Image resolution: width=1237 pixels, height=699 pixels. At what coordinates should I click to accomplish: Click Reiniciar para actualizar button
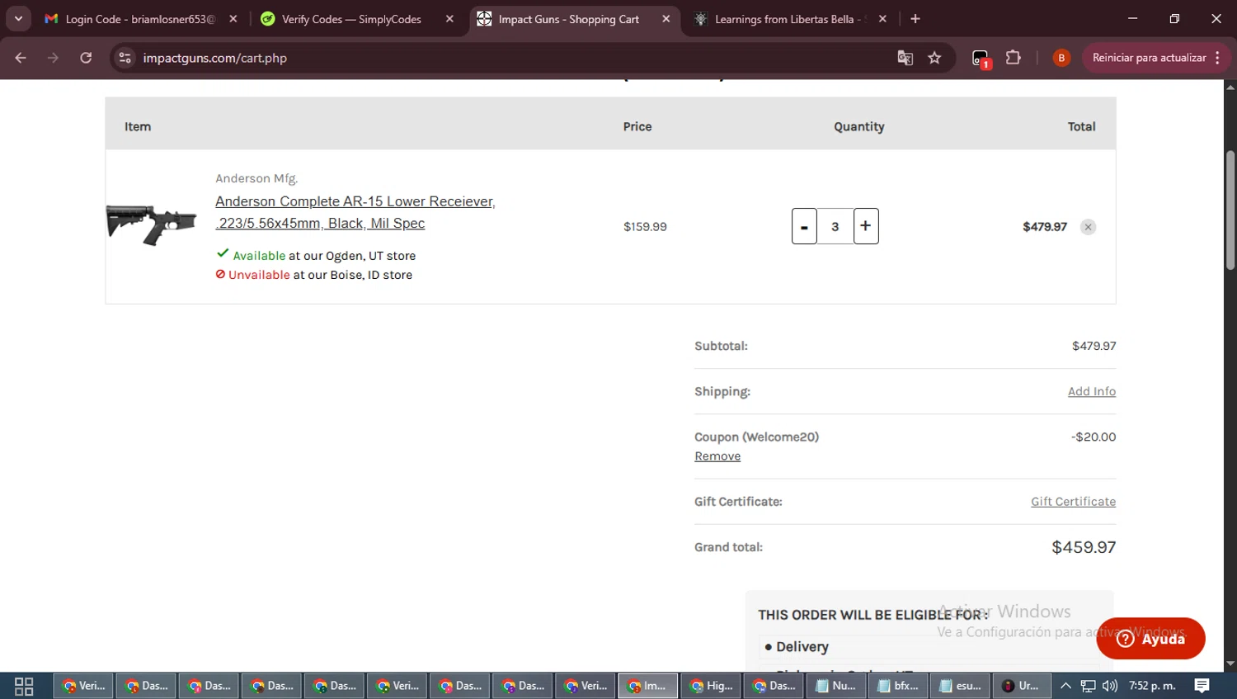tap(1149, 58)
